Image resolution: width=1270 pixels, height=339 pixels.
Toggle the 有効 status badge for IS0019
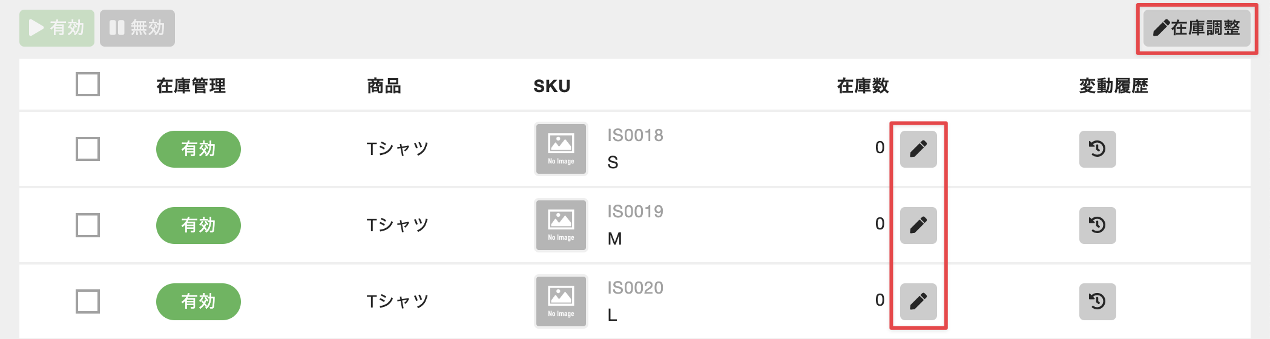tap(198, 225)
